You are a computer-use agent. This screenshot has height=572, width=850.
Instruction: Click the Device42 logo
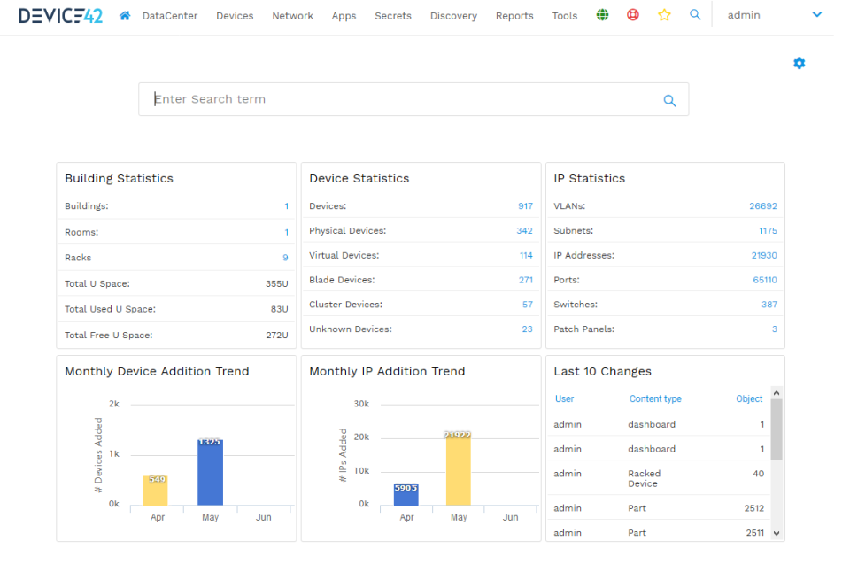[x=60, y=15]
